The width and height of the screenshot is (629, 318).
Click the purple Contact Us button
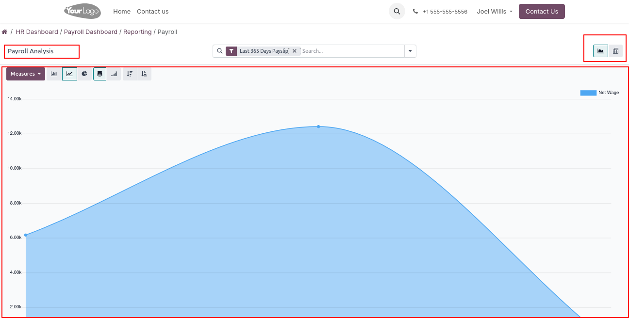[542, 11]
